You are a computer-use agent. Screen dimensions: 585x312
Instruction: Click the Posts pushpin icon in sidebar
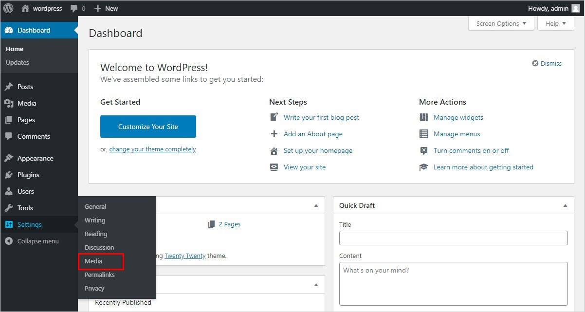pyautogui.click(x=9, y=87)
